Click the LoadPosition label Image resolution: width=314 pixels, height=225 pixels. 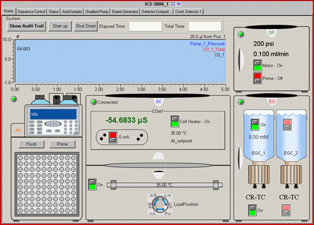186,204
